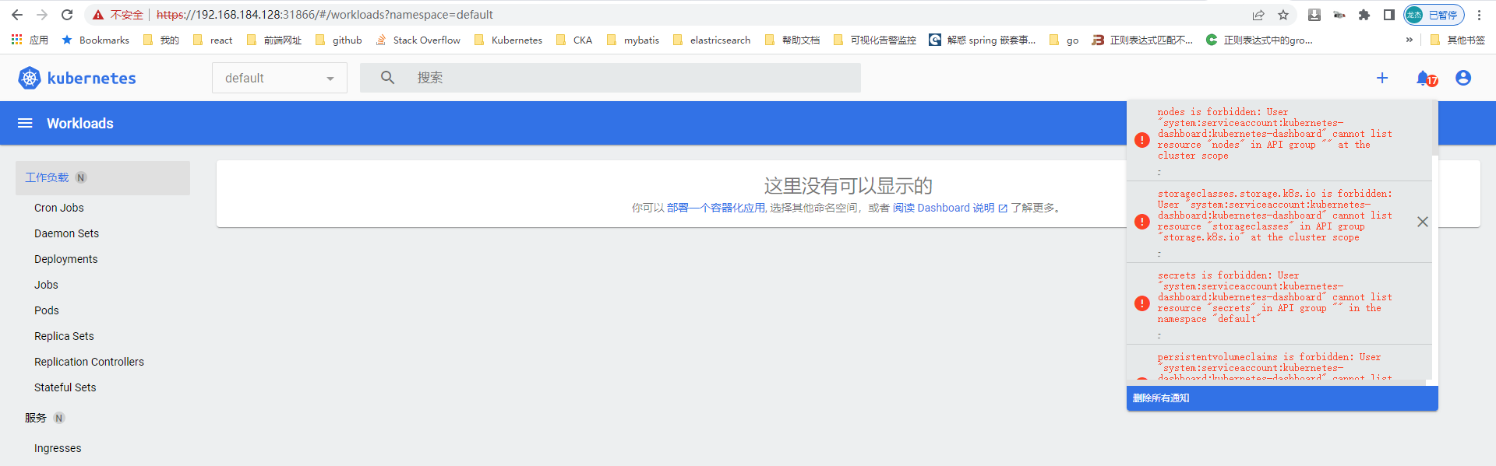This screenshot has width=1496, height=466.
Task: Open the Stack Overflow bookmark
Action: tap(418, 40)
